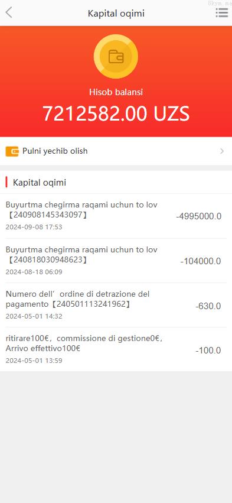Click the Kapital oqimi section heading
This screenshot has width=232, height=503.
[40, 183]
